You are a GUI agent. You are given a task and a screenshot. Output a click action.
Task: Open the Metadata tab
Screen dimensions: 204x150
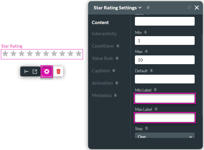tap(102, 95)
